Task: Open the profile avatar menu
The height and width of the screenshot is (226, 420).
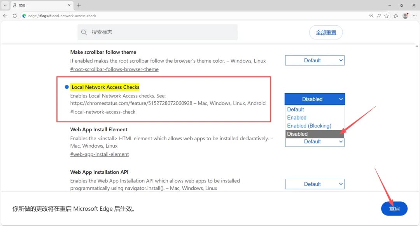Action: (406, 16)
